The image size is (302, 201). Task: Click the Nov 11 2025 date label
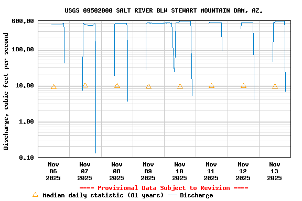tap(211, 171)
